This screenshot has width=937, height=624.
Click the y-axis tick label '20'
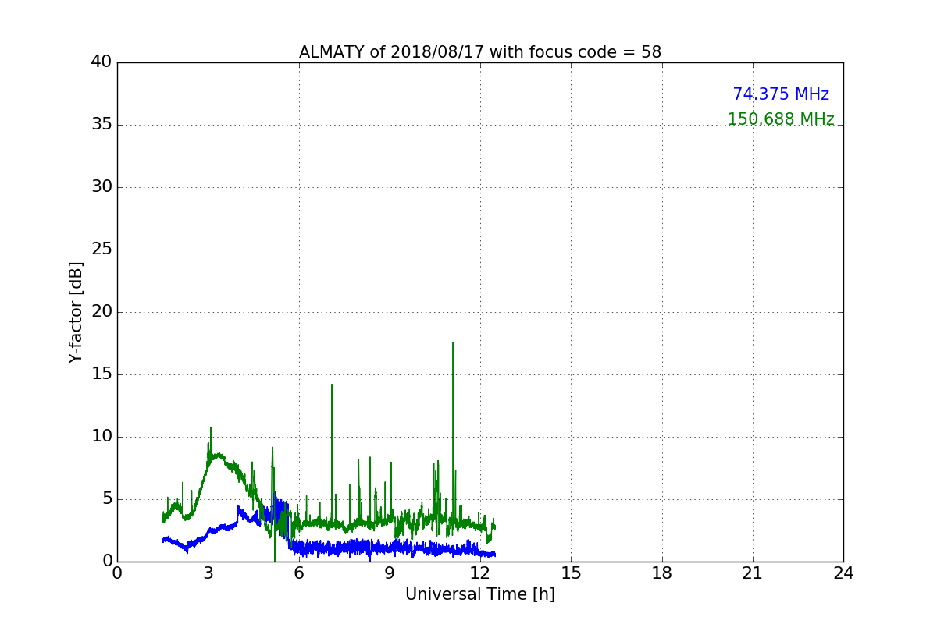pyautogui.click(x=102, y=312)
